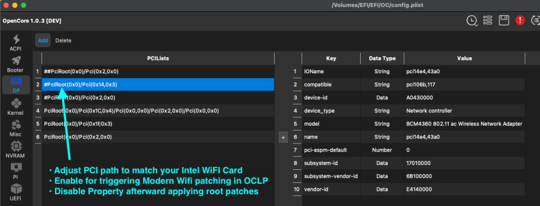
Task: Select row 6 PciRoot(0x0)/Pci(0x2,0x0)
Action: pos(158,137)
